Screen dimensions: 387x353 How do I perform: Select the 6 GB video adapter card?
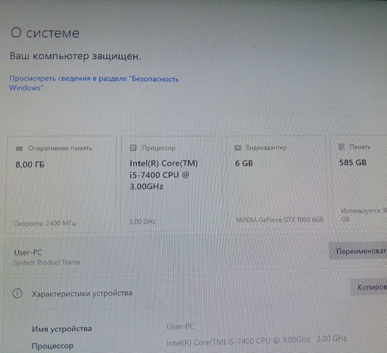click(x=277, y=183)
